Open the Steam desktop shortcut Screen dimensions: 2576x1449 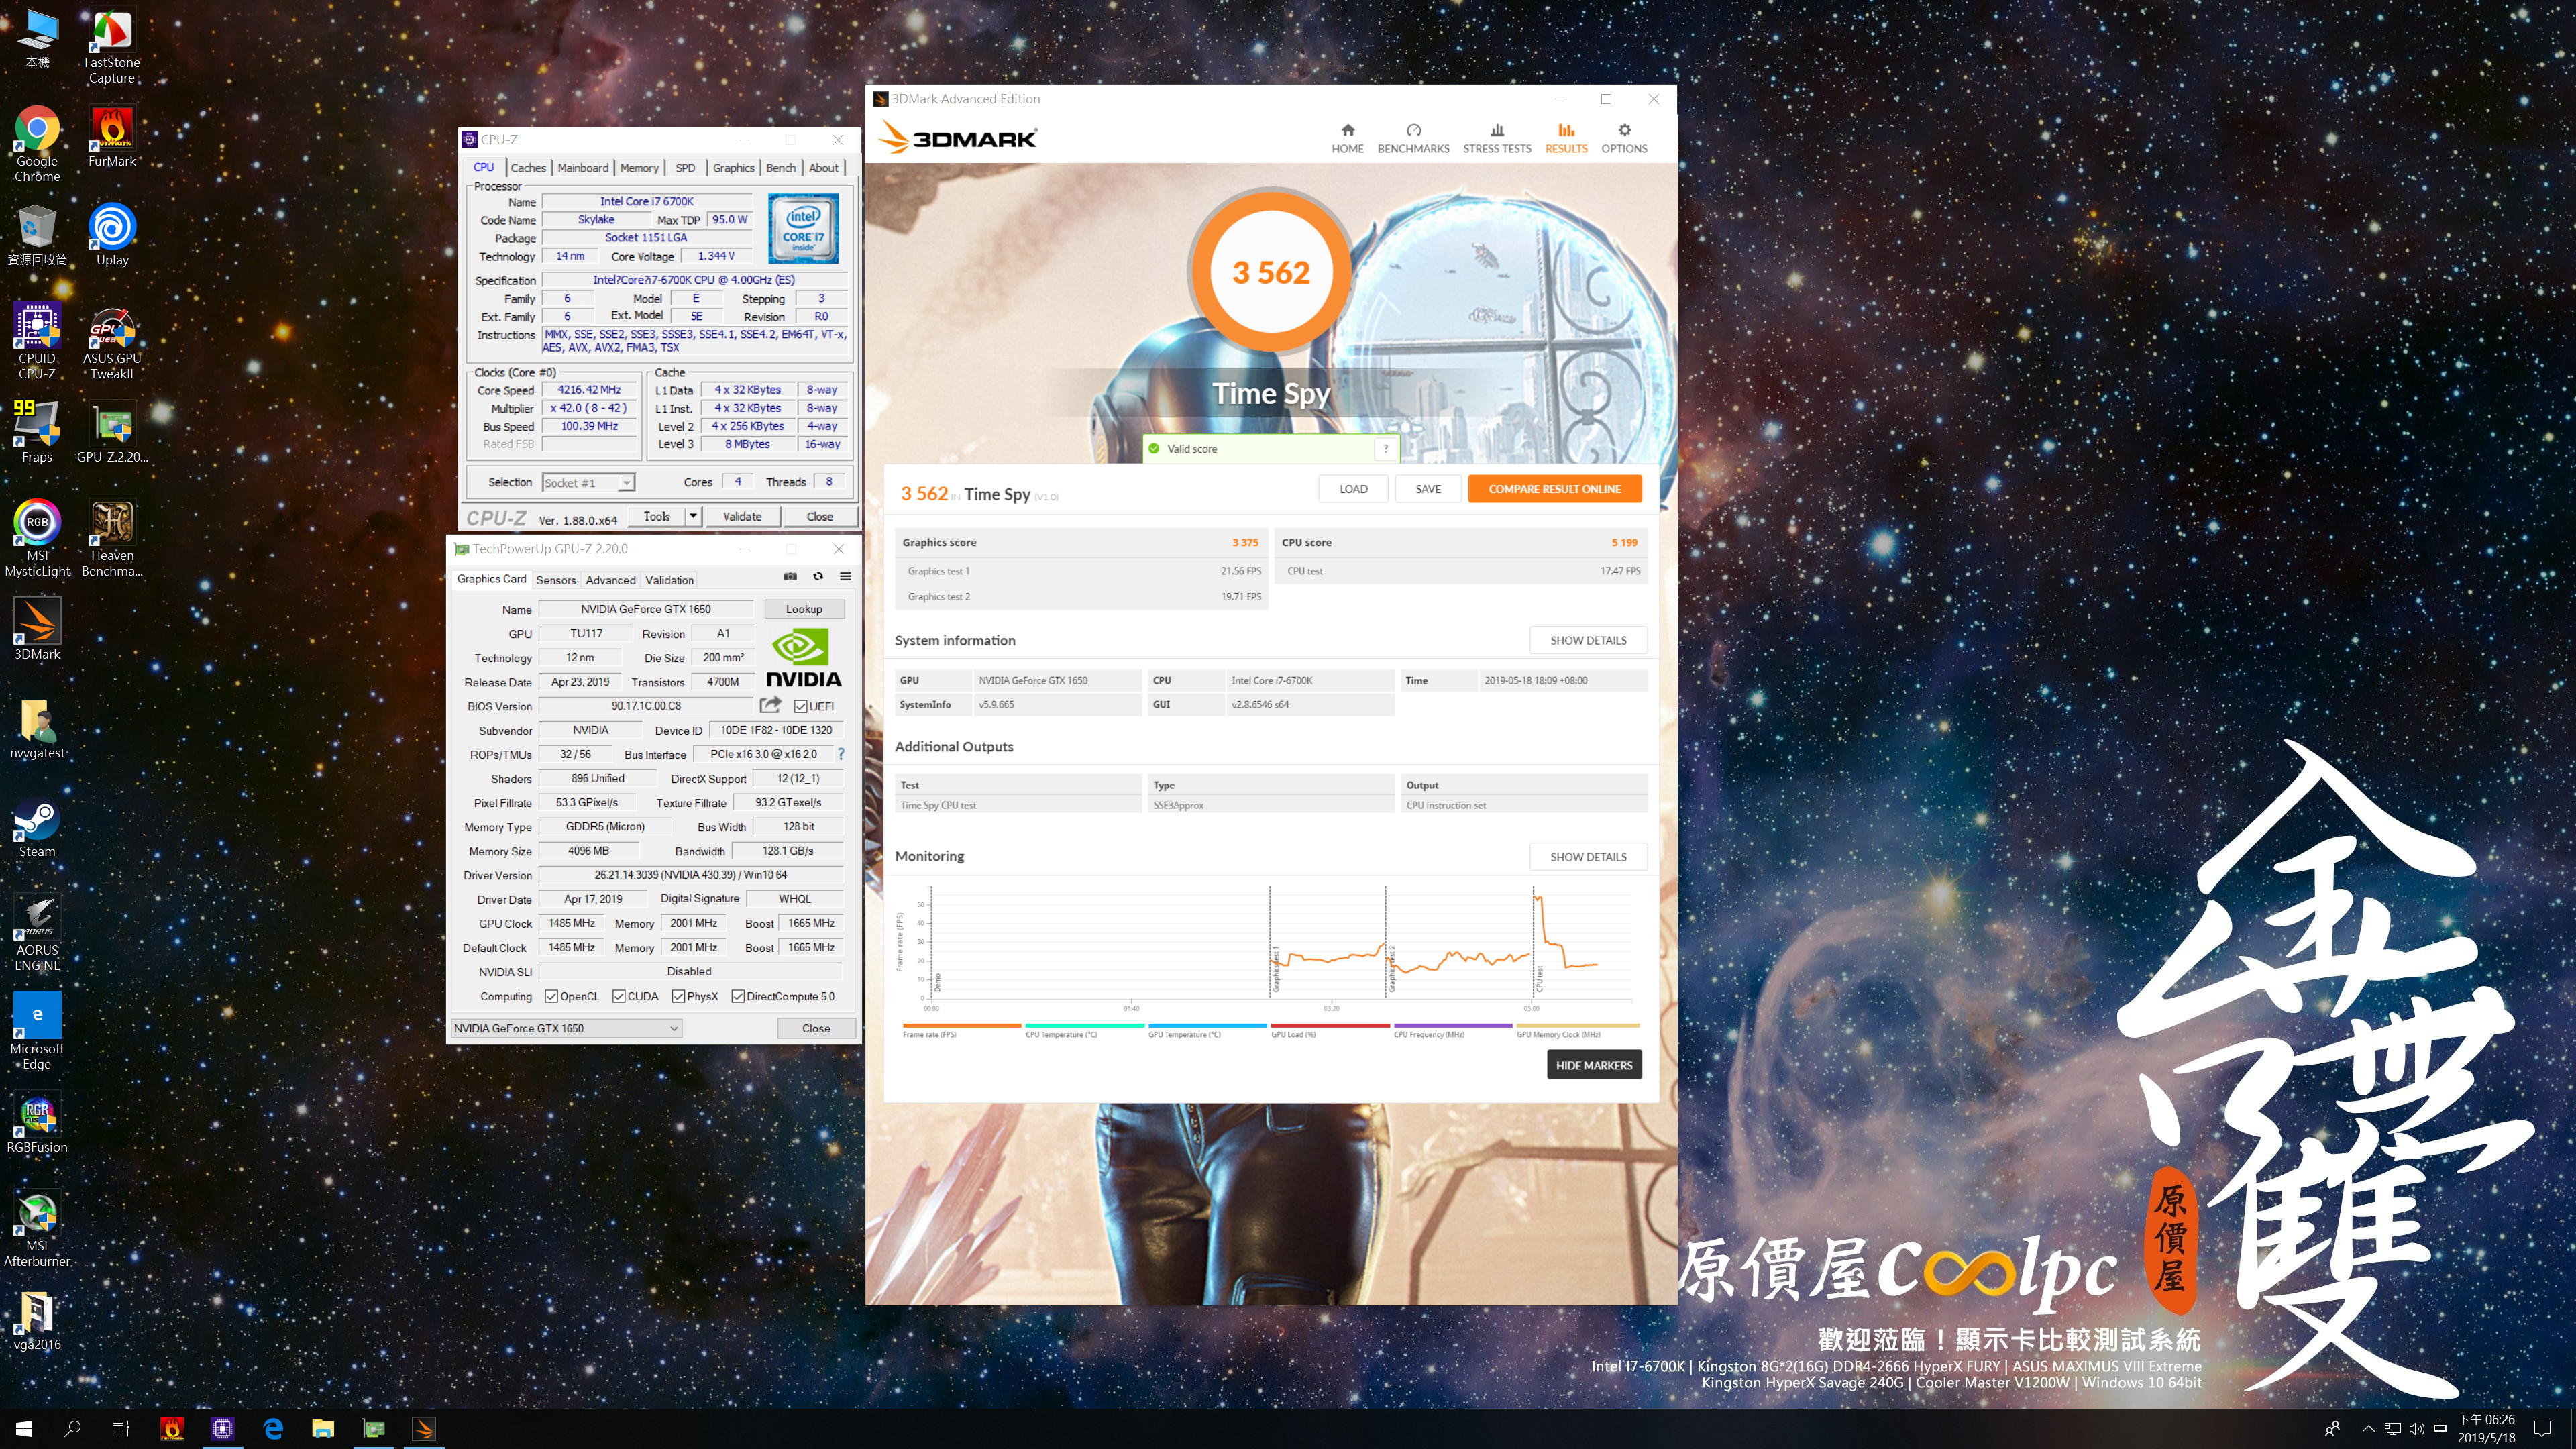pos(37,827)
